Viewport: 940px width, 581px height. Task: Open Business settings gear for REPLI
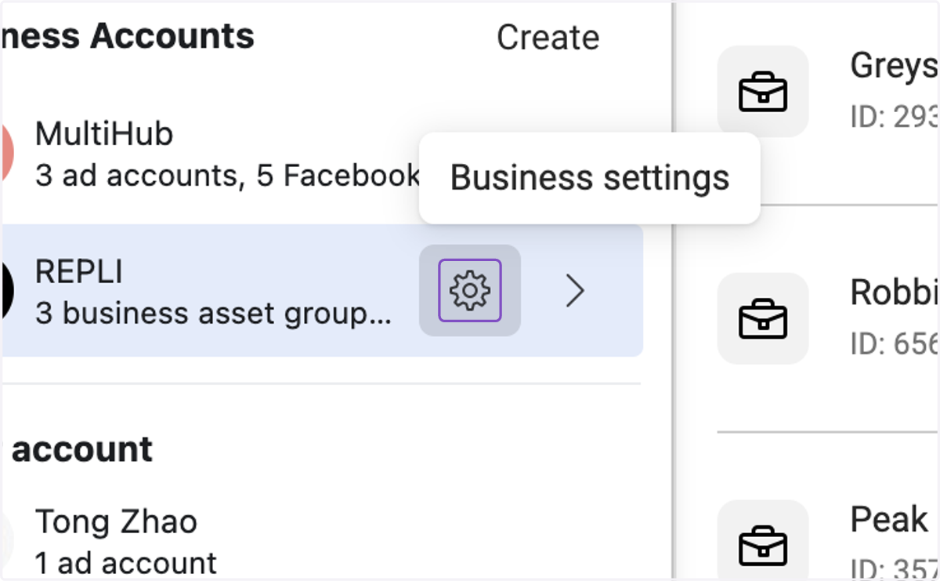coord(470,291)
